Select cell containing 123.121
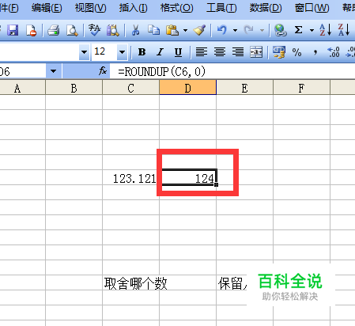355x326 pixels. click(x=131, y=177)
